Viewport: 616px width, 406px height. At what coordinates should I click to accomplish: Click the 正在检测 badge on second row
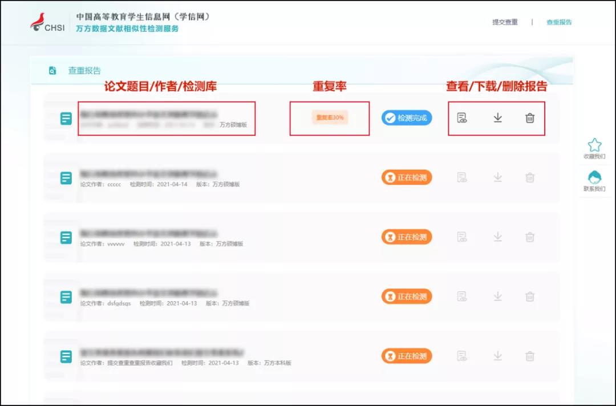407,177
